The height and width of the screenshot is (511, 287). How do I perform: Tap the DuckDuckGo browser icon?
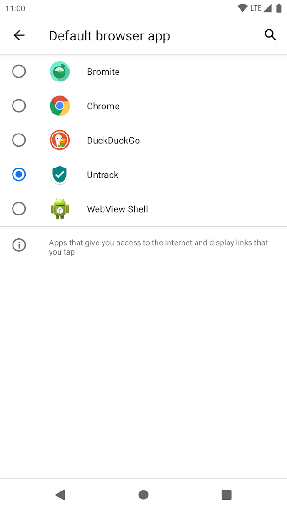[x=59, y=140]
